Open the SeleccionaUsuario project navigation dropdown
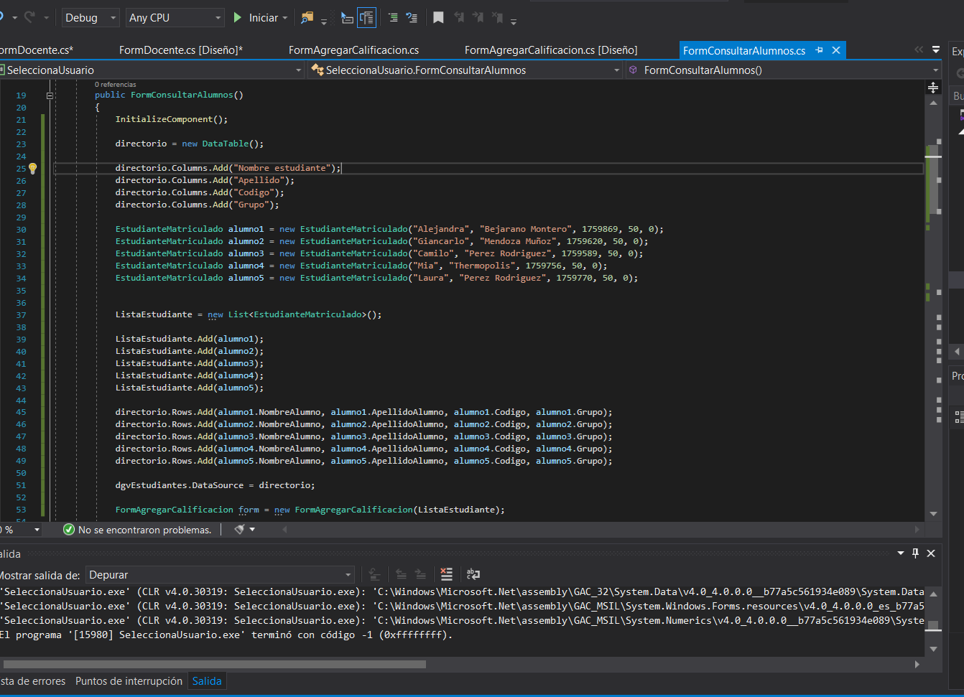Screen dimensions: 964x697 (152, 70)
